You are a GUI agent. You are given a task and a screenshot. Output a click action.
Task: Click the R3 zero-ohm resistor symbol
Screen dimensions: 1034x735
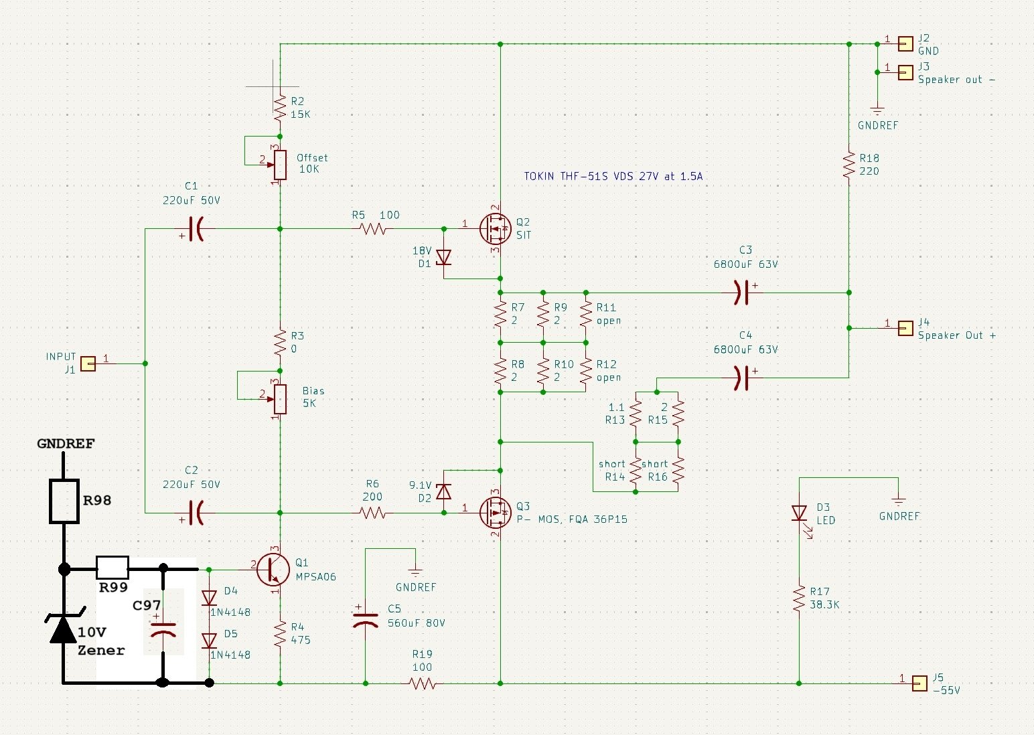280,342
